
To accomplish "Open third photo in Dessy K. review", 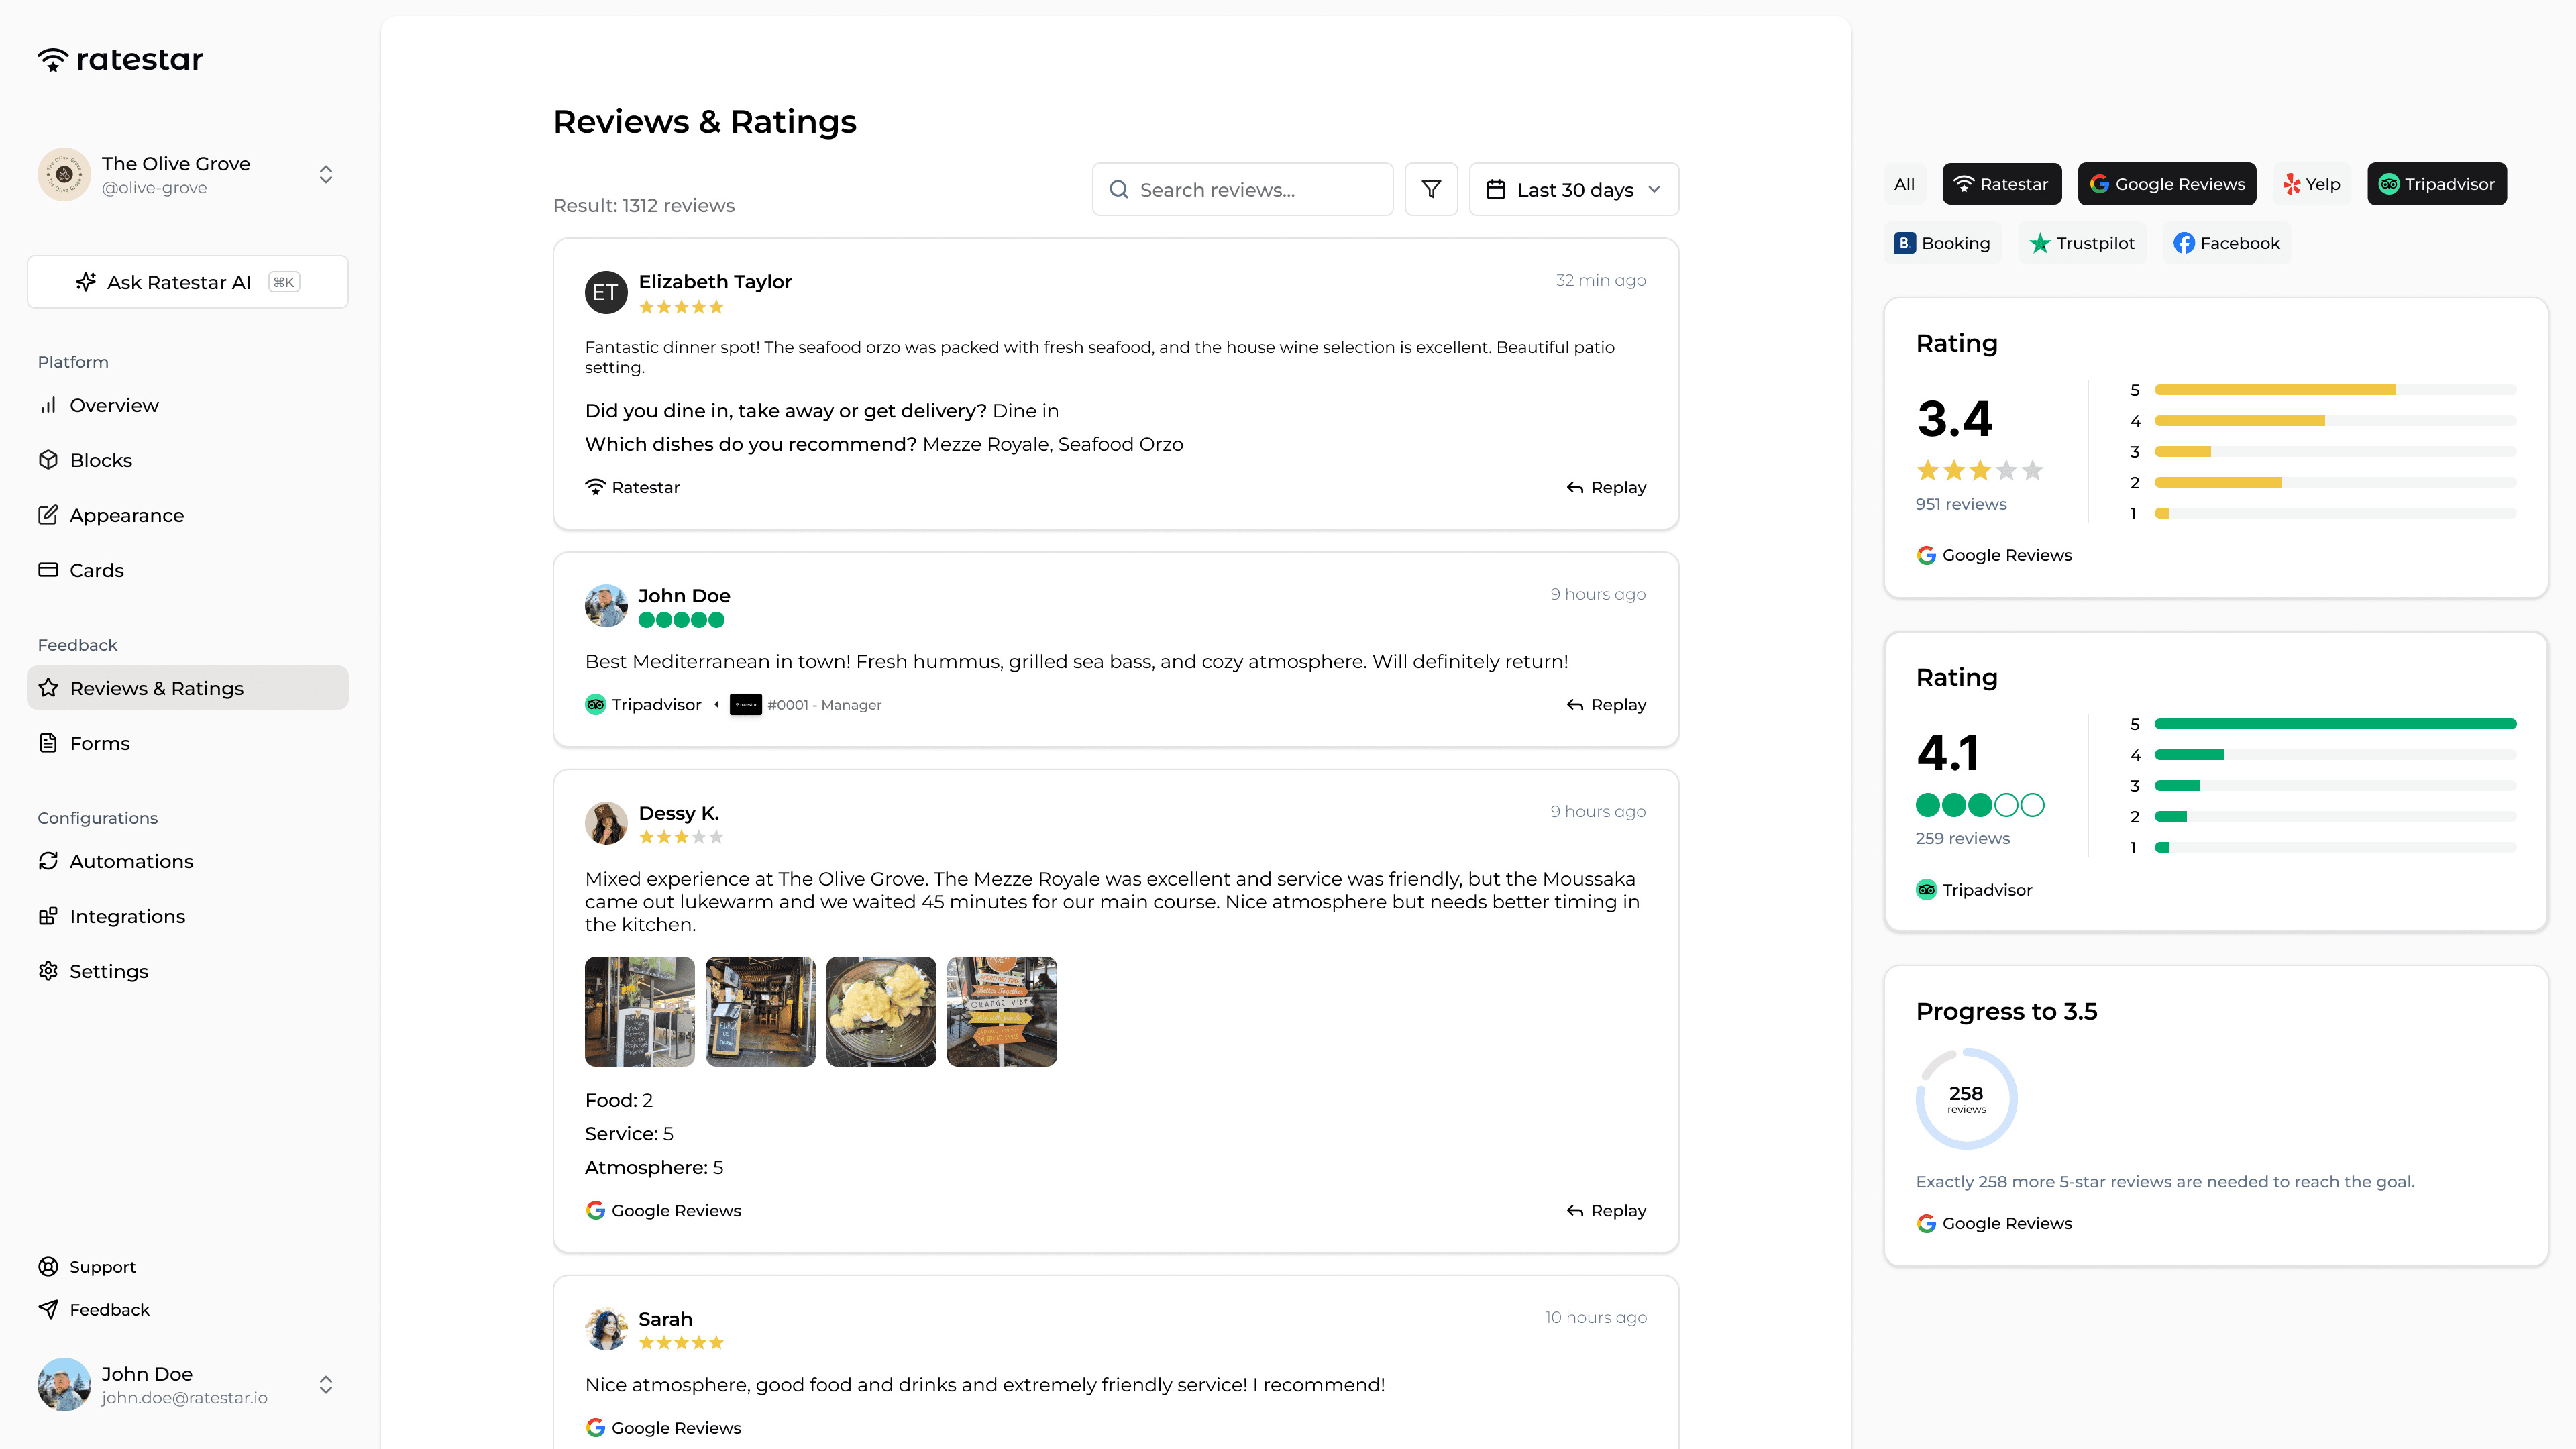I will pos(880,1011).
